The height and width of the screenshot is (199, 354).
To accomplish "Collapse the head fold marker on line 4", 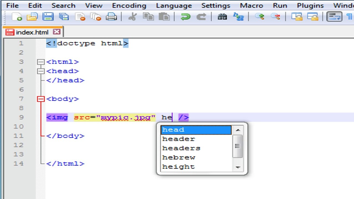I will (x=41, y=71).
